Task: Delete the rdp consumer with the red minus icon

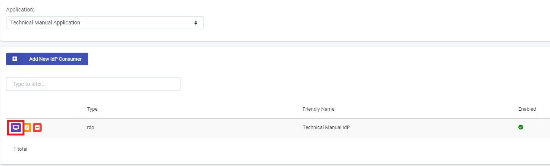Action: coord(37,127)
